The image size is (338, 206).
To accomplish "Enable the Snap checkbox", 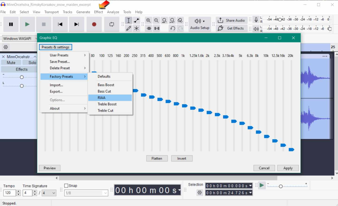I will click(66, 186).
